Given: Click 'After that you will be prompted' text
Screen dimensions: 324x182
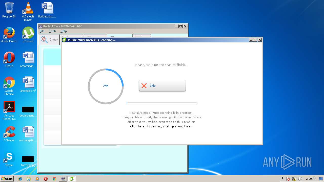Looking at the screenshot, I should (162, 122).
